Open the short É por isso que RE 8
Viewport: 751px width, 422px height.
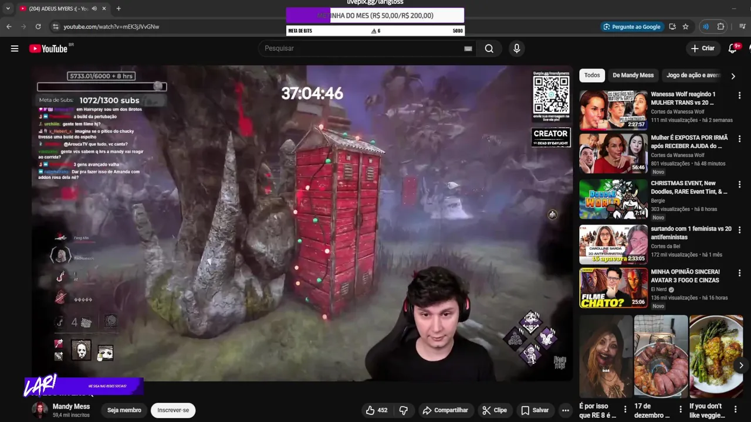606,356
